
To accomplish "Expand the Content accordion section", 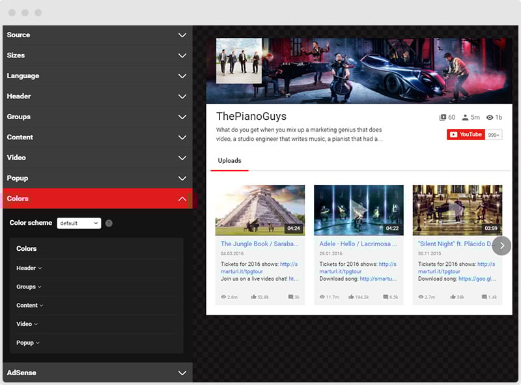I will click(x=97, y=137).
